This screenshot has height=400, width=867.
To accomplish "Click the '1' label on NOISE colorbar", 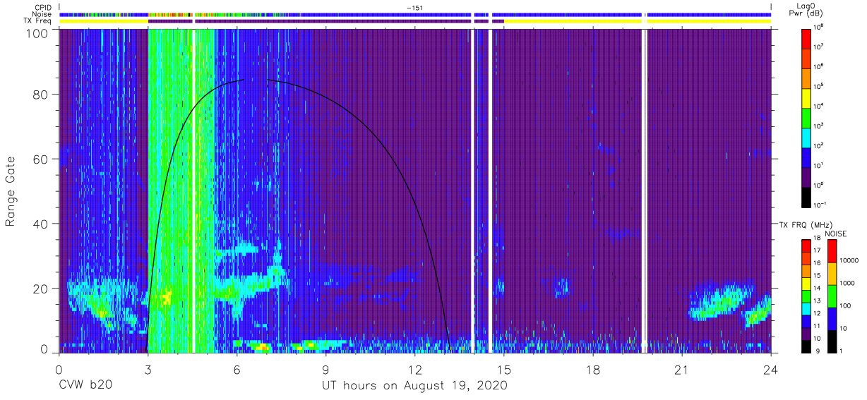I will coord(841,351).
